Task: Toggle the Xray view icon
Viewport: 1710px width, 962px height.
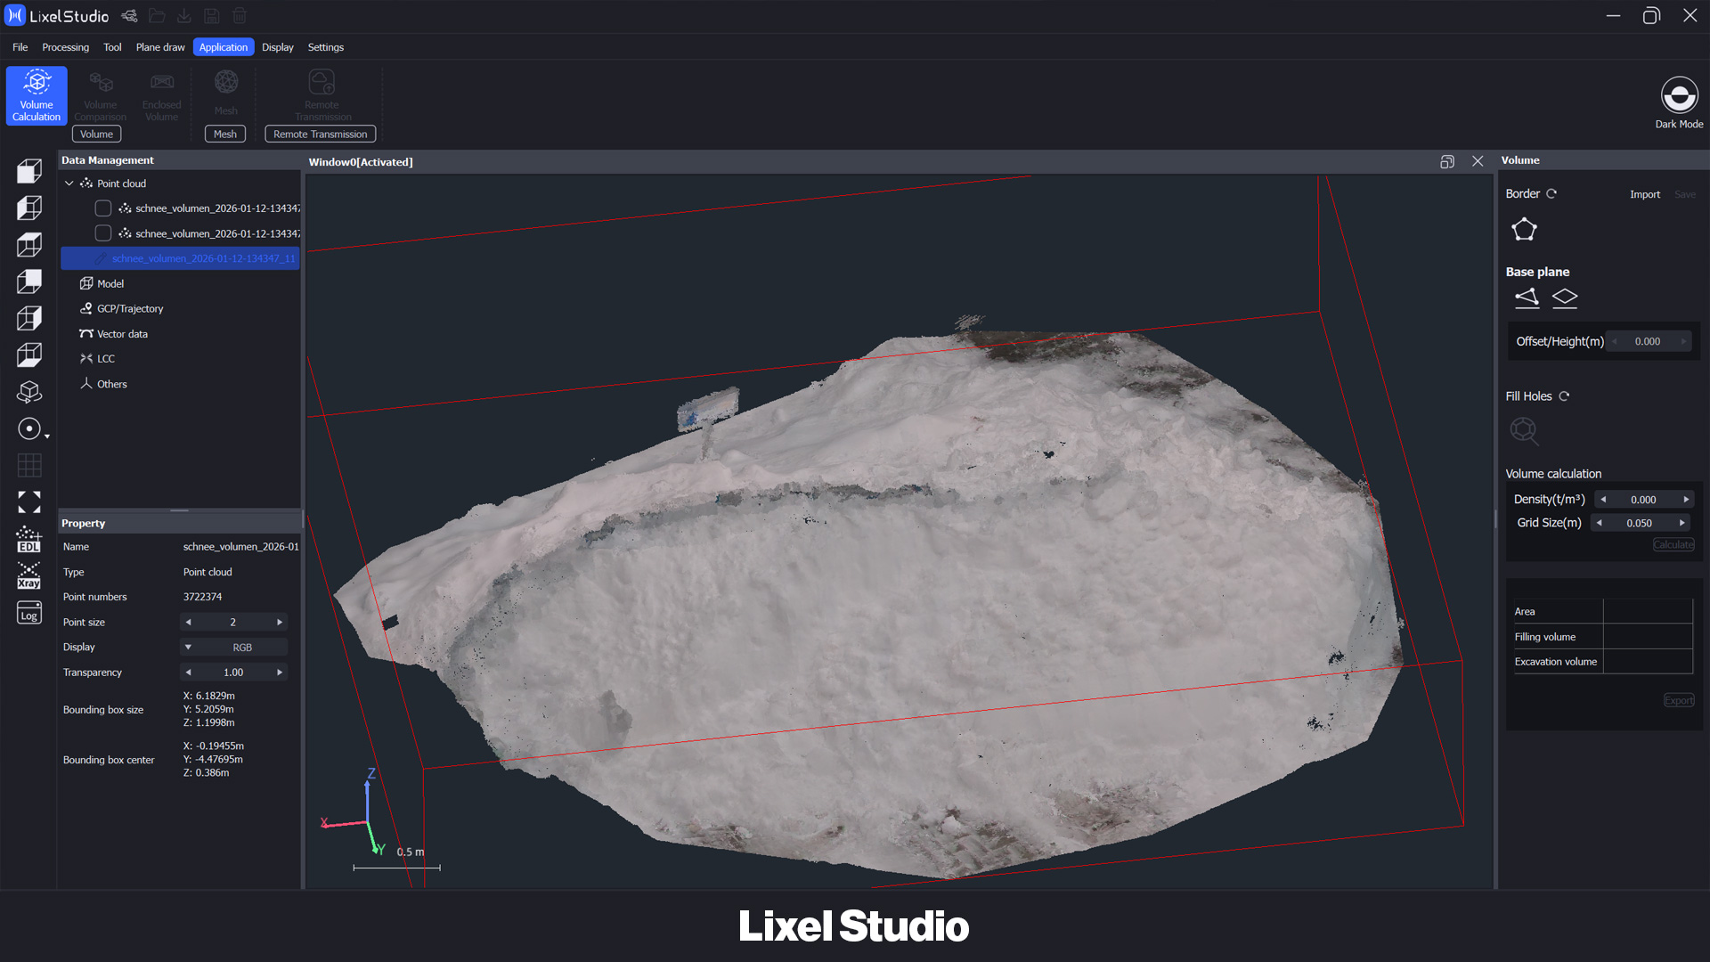Action: point(28,576)
